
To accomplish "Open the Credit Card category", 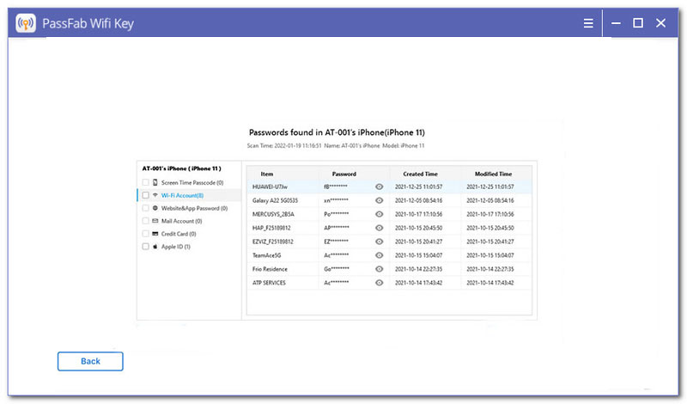I will (x=174, y=234).
